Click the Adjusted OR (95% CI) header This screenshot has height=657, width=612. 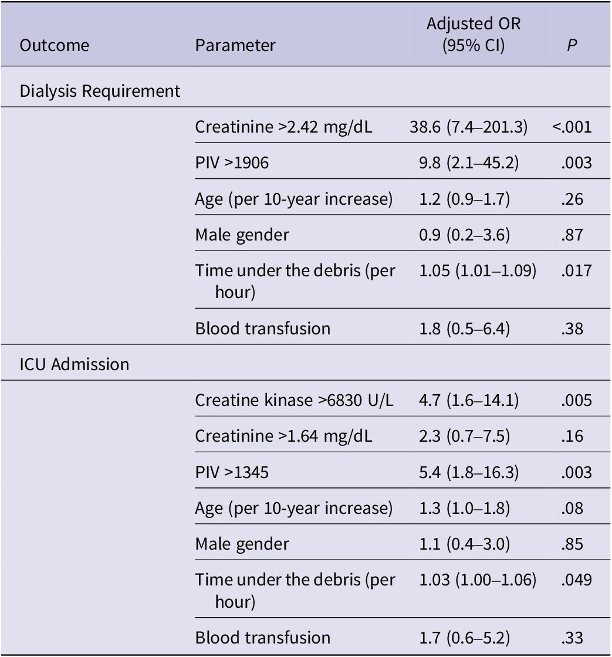473,35
